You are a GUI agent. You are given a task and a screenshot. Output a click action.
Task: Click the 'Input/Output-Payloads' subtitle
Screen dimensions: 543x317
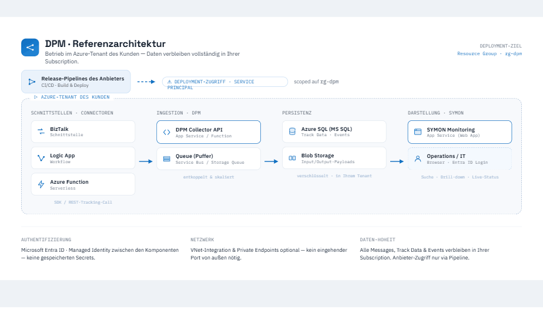pos(328,161)
